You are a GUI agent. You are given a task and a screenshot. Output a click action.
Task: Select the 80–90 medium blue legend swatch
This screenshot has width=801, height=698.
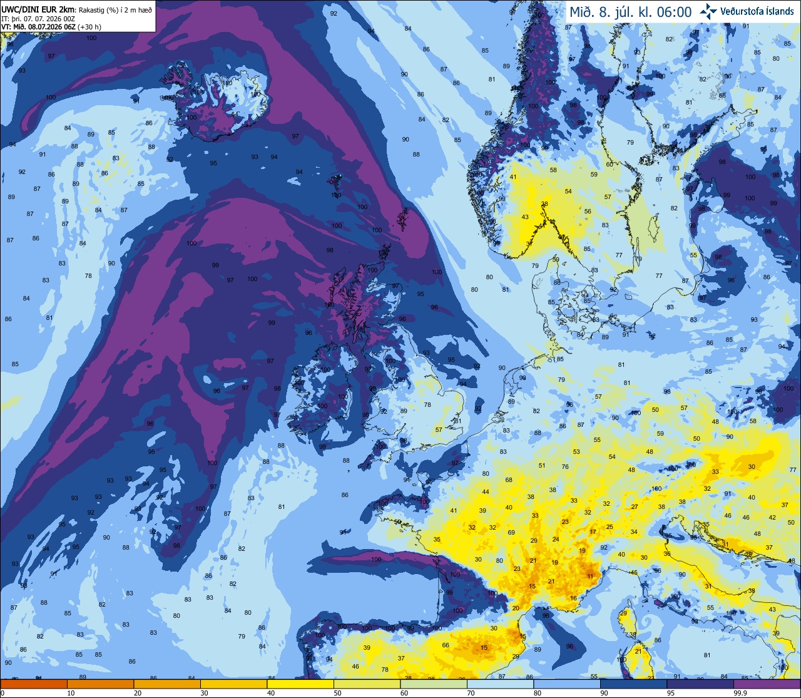pos(568,684)
